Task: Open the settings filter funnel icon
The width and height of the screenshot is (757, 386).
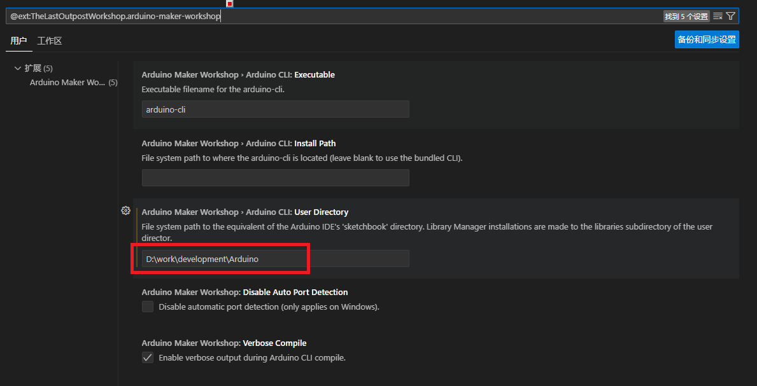Action: tap(730, 17)
